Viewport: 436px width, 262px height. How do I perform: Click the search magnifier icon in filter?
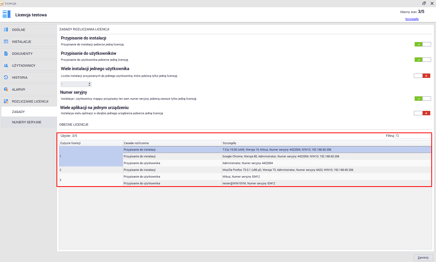pyautogui.click(x=398, y=136)
